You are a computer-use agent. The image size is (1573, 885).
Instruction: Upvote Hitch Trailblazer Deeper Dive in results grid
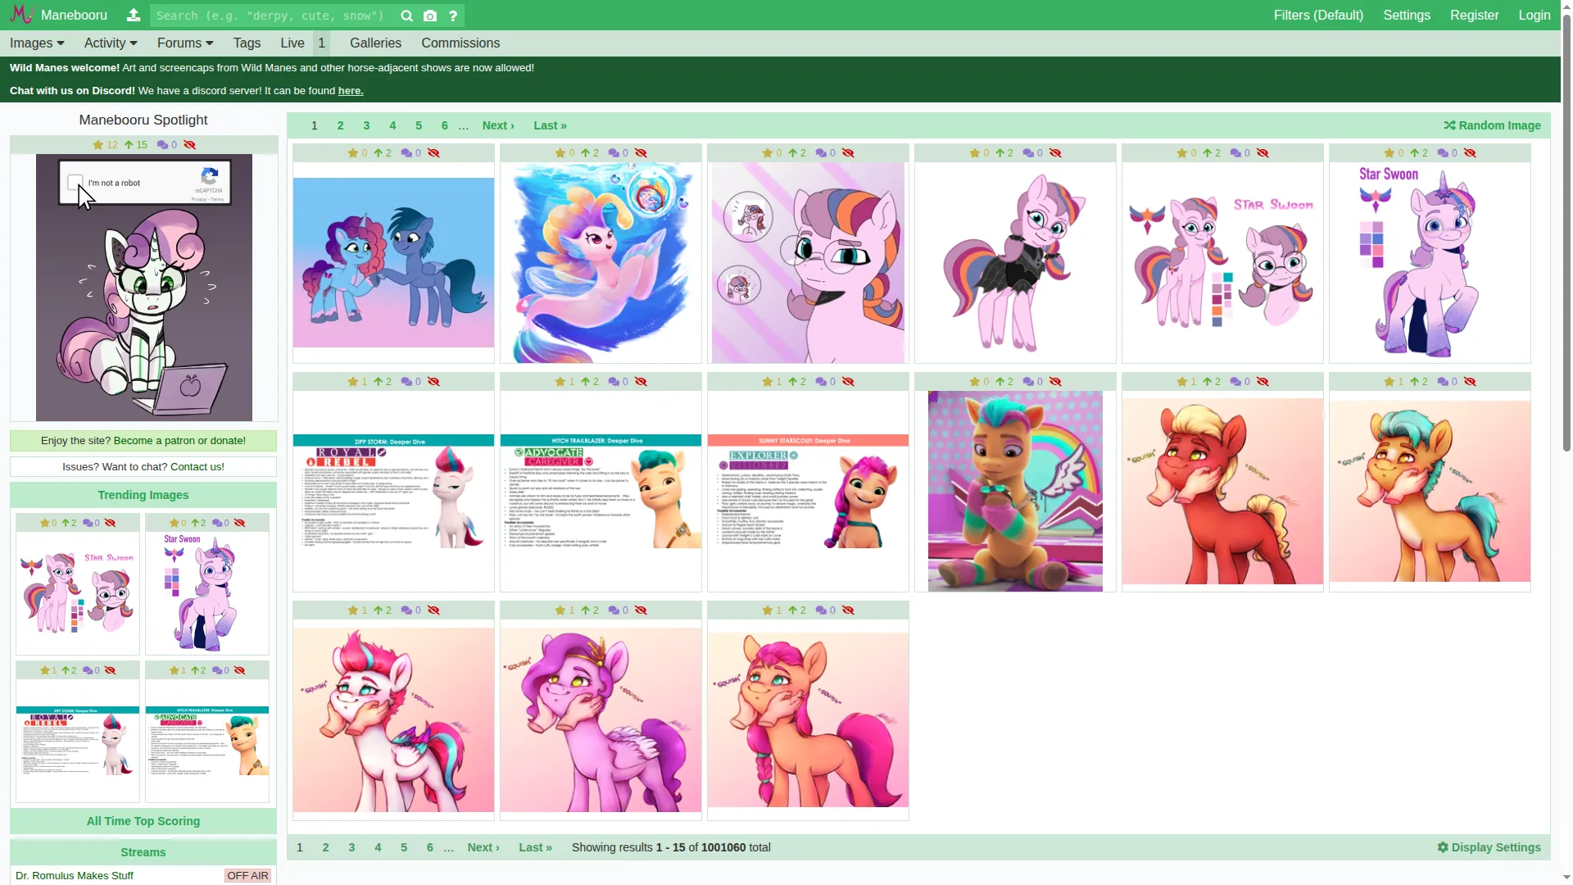[x=586, y=382]
